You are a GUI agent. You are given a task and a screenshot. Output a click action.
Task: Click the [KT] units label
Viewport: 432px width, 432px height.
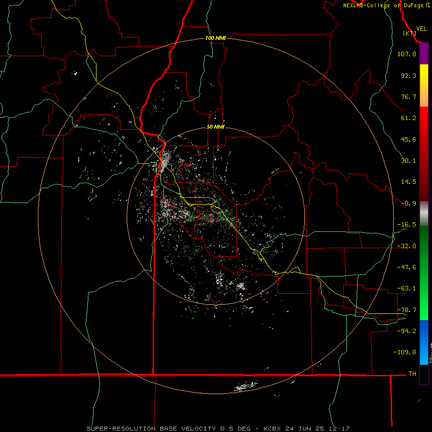coord(409,33)
